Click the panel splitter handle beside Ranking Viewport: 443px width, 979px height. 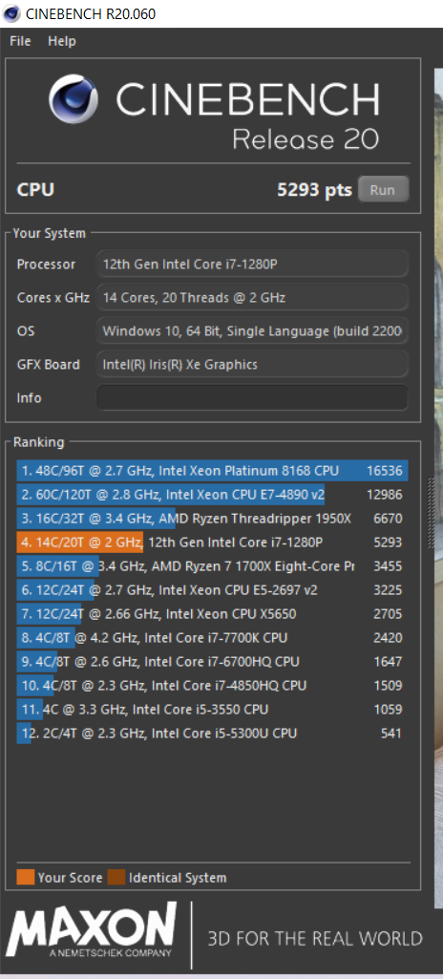point(430,513)
